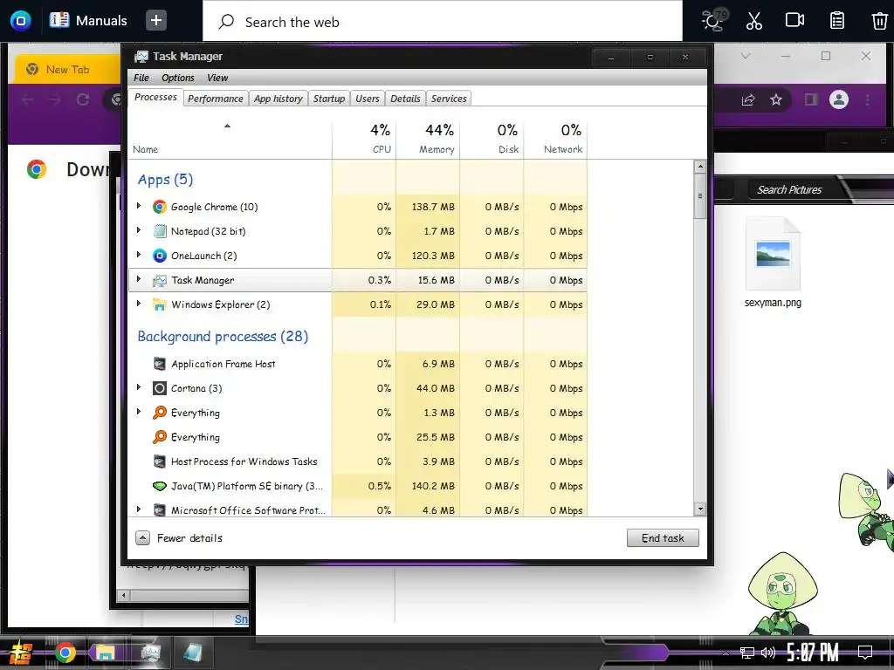Bookmark page with Chrome star icon

776,100
